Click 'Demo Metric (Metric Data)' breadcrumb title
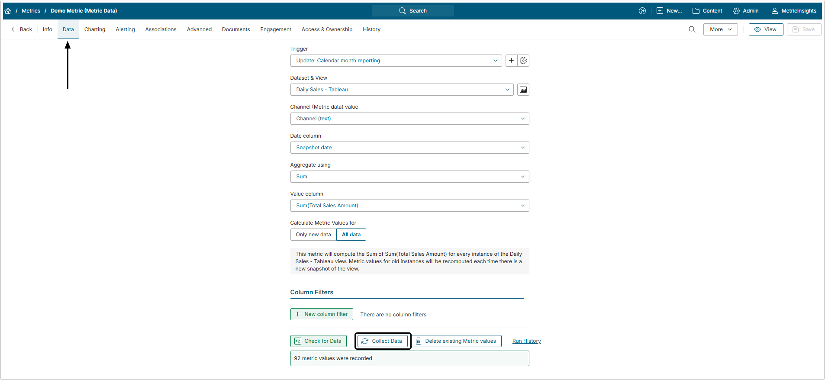 coord(84,11)
